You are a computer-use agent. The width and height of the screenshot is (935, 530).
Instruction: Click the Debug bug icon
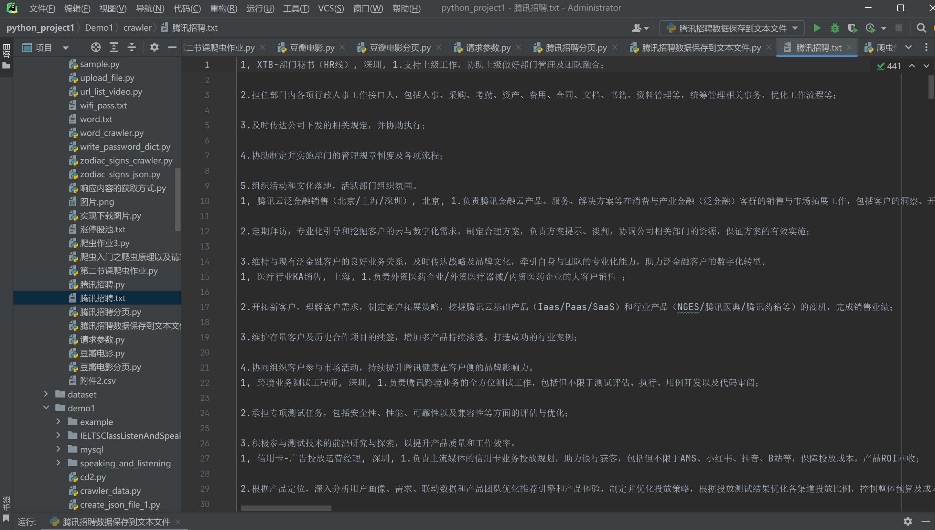click(x=835, y=28)
